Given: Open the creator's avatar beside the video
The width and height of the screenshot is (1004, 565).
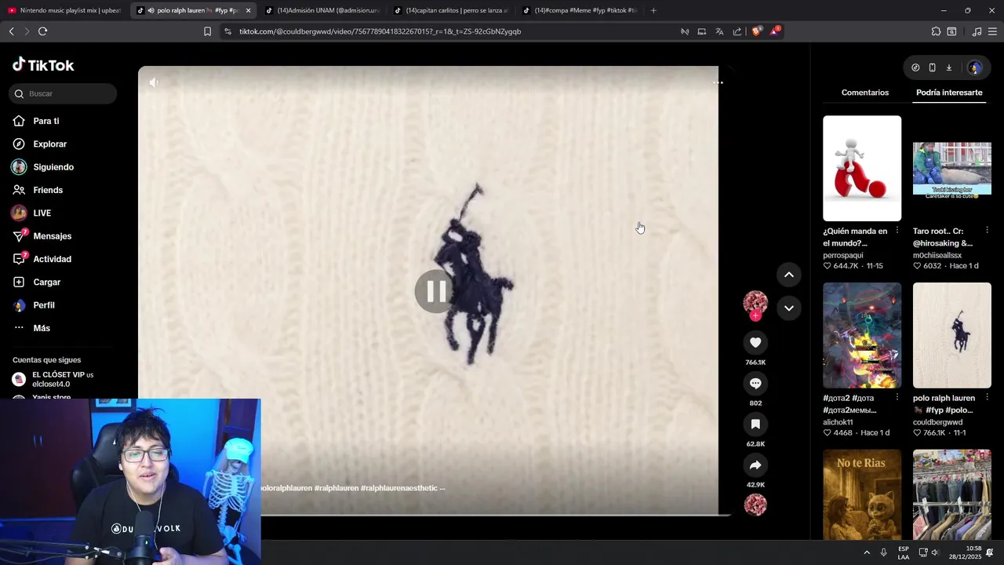Looking at the screenshot, I should 755,303.
